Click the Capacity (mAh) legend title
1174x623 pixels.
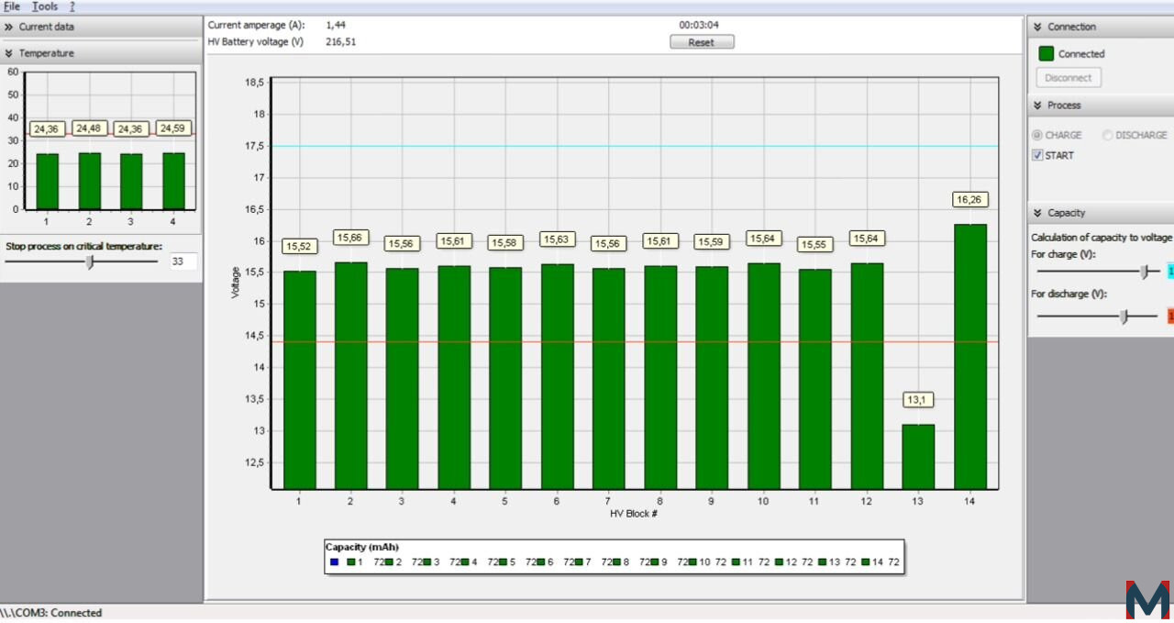click(x=362, y=547)
